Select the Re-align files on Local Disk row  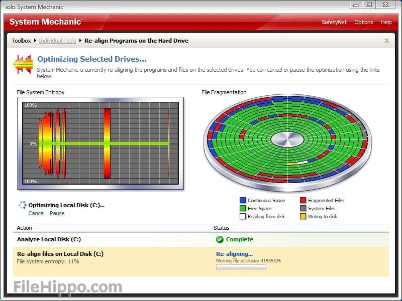point(200,261)
